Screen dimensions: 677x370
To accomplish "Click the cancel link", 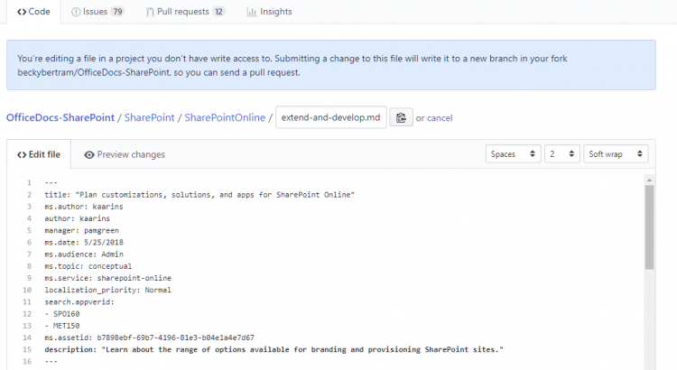I will coord(440,118).
